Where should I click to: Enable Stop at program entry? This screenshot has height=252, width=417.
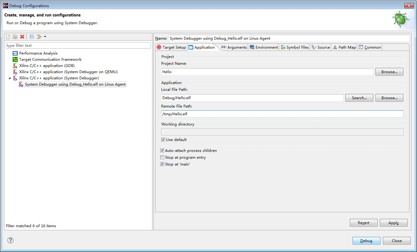click(x=162, y=157)
